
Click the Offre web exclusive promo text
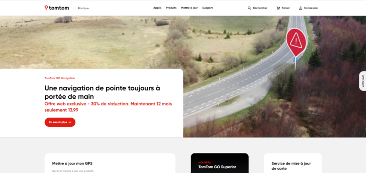click(108, 107)
